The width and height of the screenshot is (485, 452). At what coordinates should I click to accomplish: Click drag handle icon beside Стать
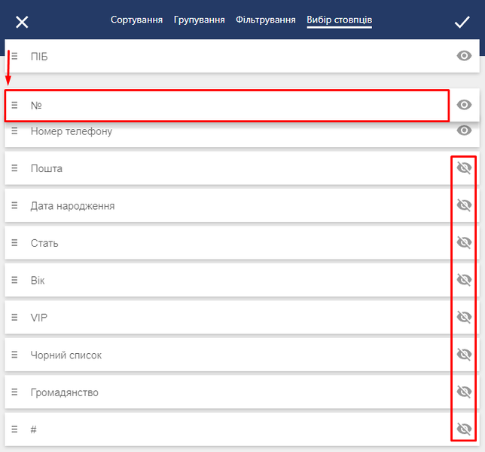tap(14, 243)
